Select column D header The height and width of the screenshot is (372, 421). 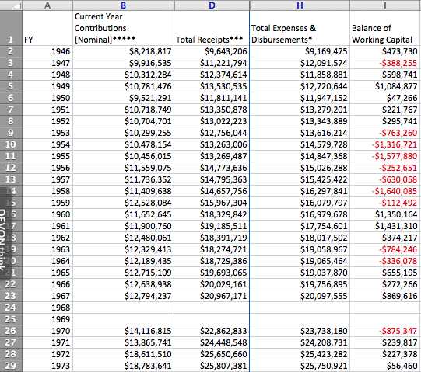212,5
